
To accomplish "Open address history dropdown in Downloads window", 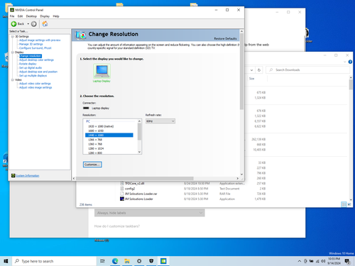I will pos(251,70).
